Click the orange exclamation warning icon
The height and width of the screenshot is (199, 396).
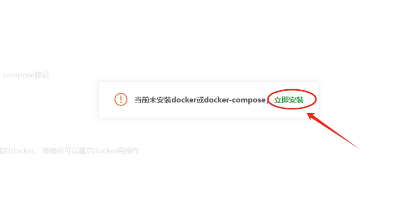point(121,99)
